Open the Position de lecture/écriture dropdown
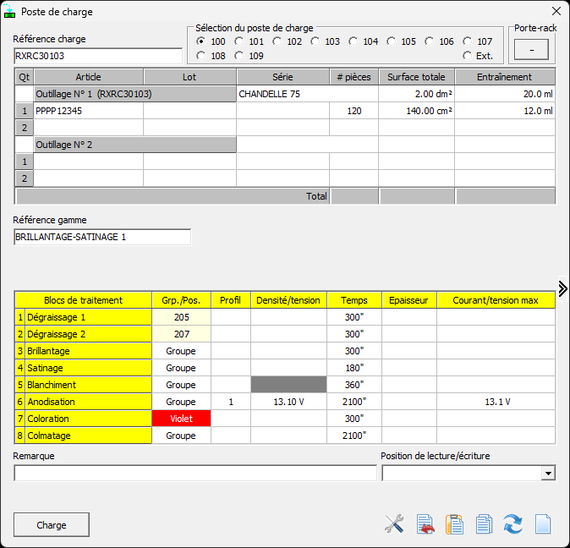570x548 pixels. (548, 474)
